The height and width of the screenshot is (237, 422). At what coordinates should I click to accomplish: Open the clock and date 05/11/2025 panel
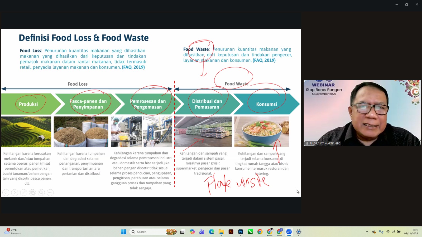tap(411, 232)
